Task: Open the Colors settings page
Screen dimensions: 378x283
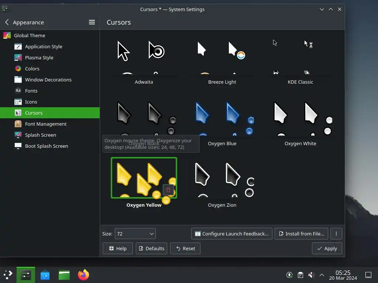Action: pos(50,69)
